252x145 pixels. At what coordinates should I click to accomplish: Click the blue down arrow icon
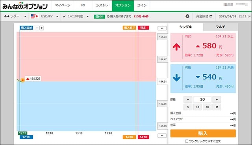176,78
